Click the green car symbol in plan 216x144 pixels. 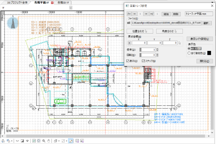click(x=60, y=101)
